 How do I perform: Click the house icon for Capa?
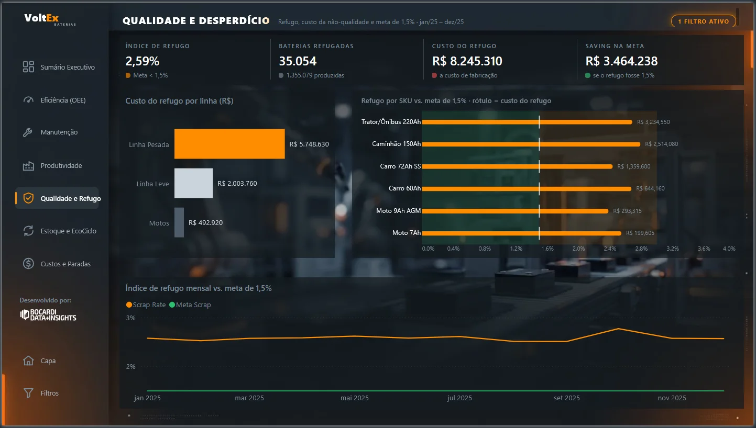click(x=28, y=361)
